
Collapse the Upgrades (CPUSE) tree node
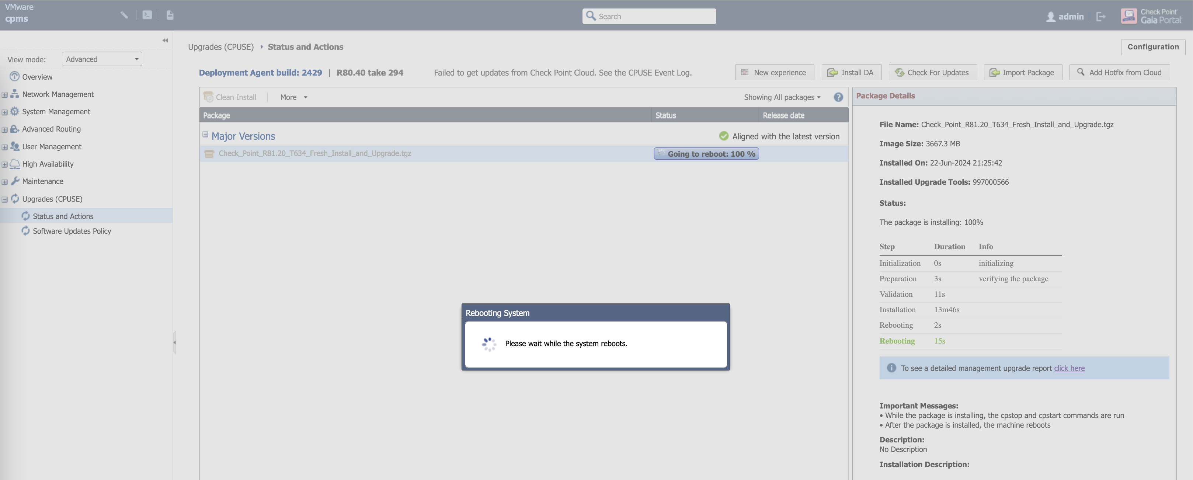pyautogui.click(x=5, y=199)
